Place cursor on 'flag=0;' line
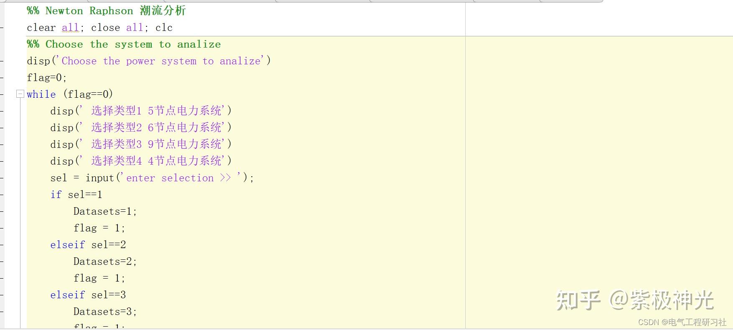 click(47, 78)
